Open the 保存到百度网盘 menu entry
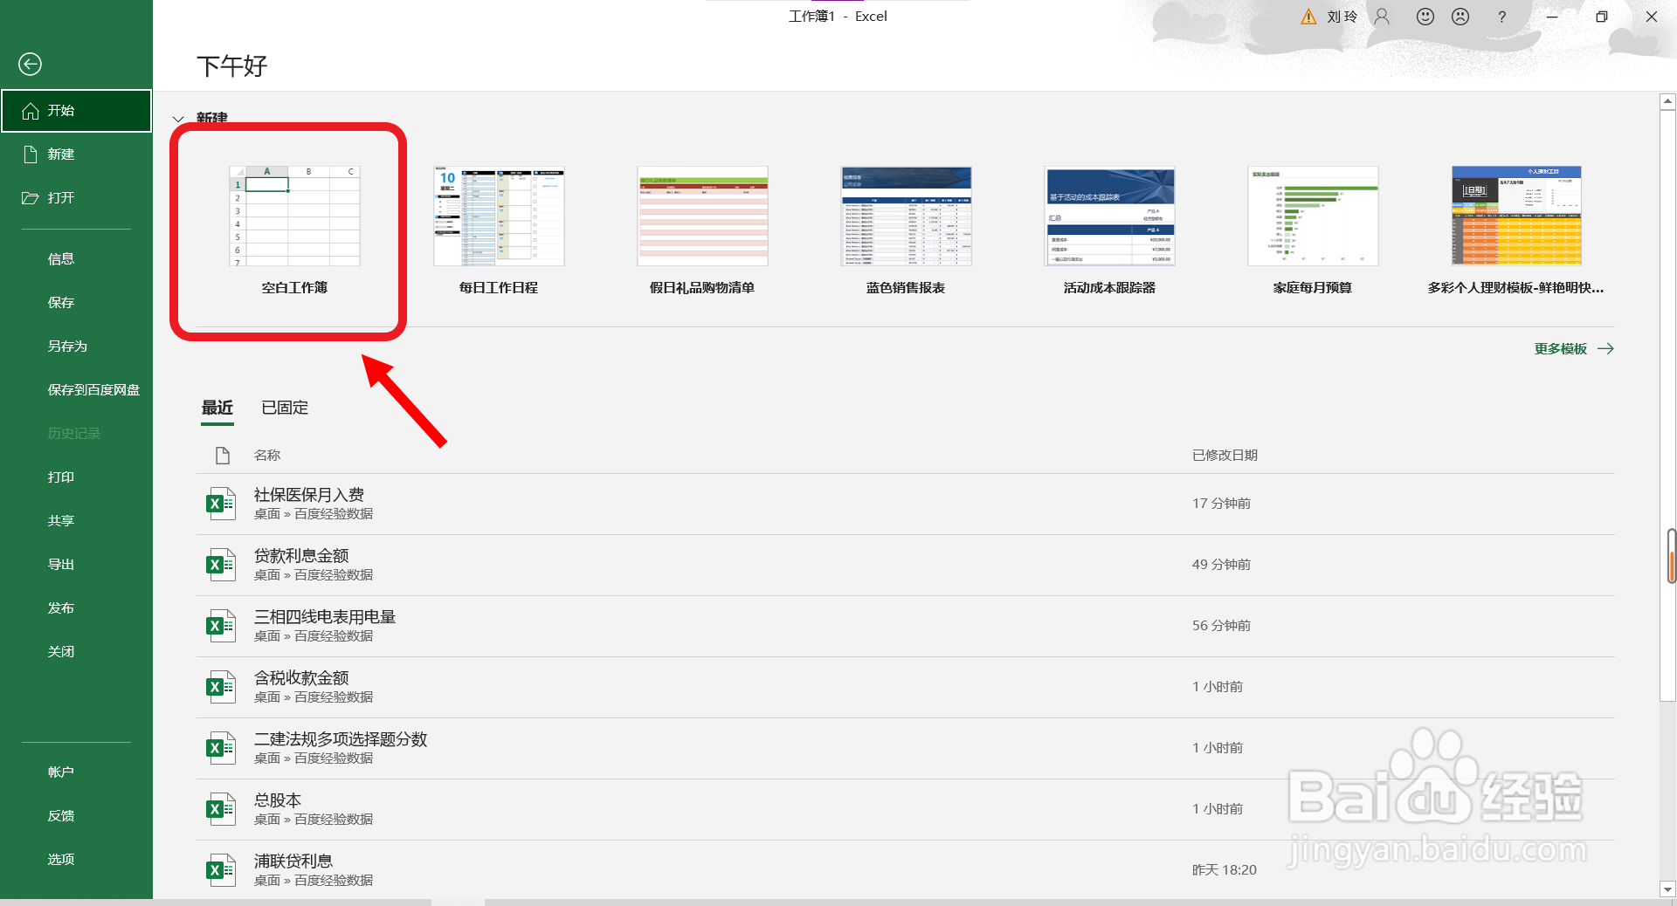Viewport: 1677px width, 906px height. click(x=93, y=389)
